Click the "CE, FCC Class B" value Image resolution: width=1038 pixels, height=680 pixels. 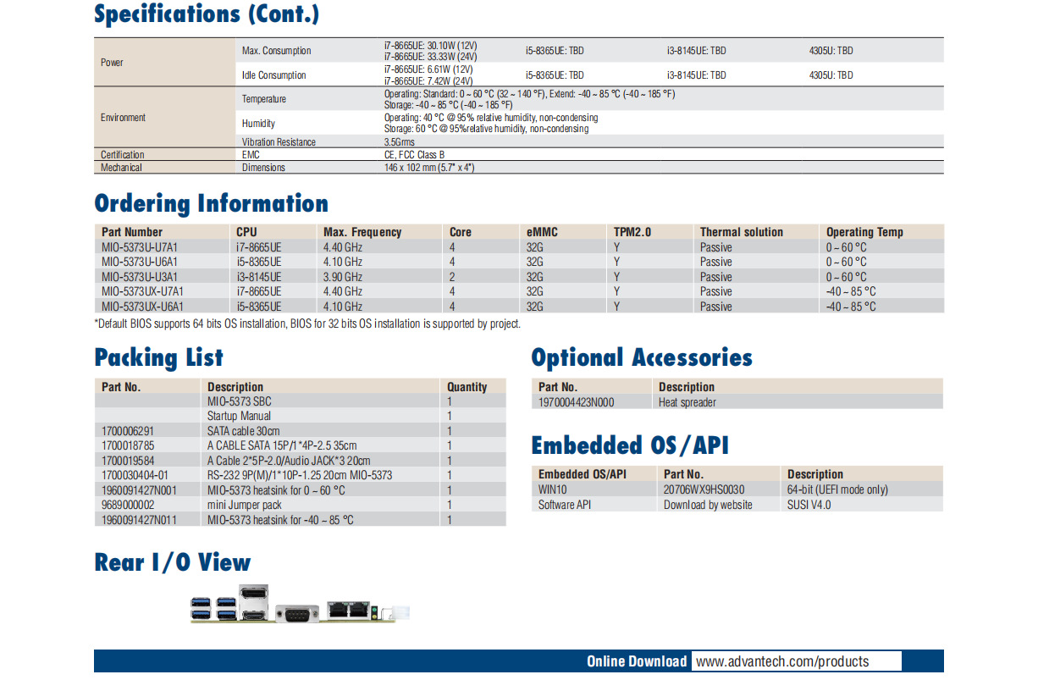coord(414,155)
